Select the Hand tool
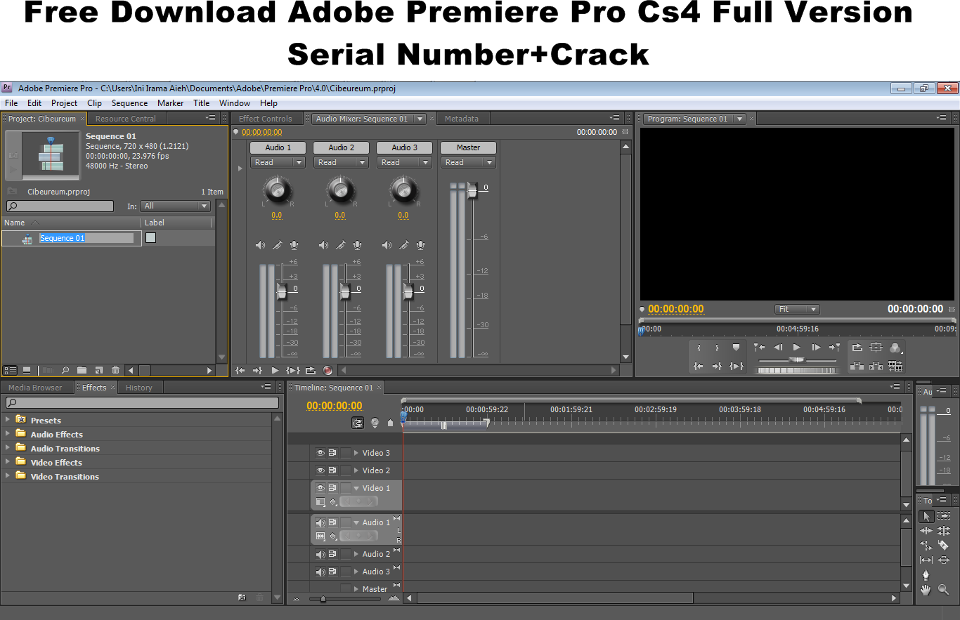This screenshot has height=620, width=960. click(926, 591)
